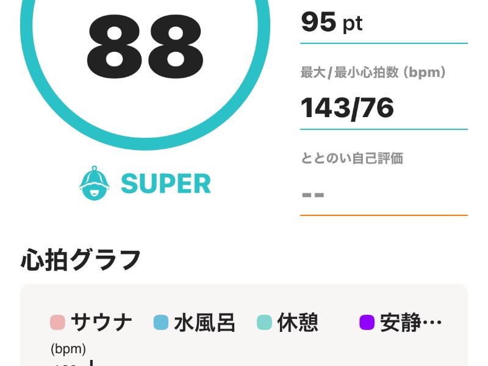
Task: Toggle the 休憩 legend label
Action: tap(298, 322)
